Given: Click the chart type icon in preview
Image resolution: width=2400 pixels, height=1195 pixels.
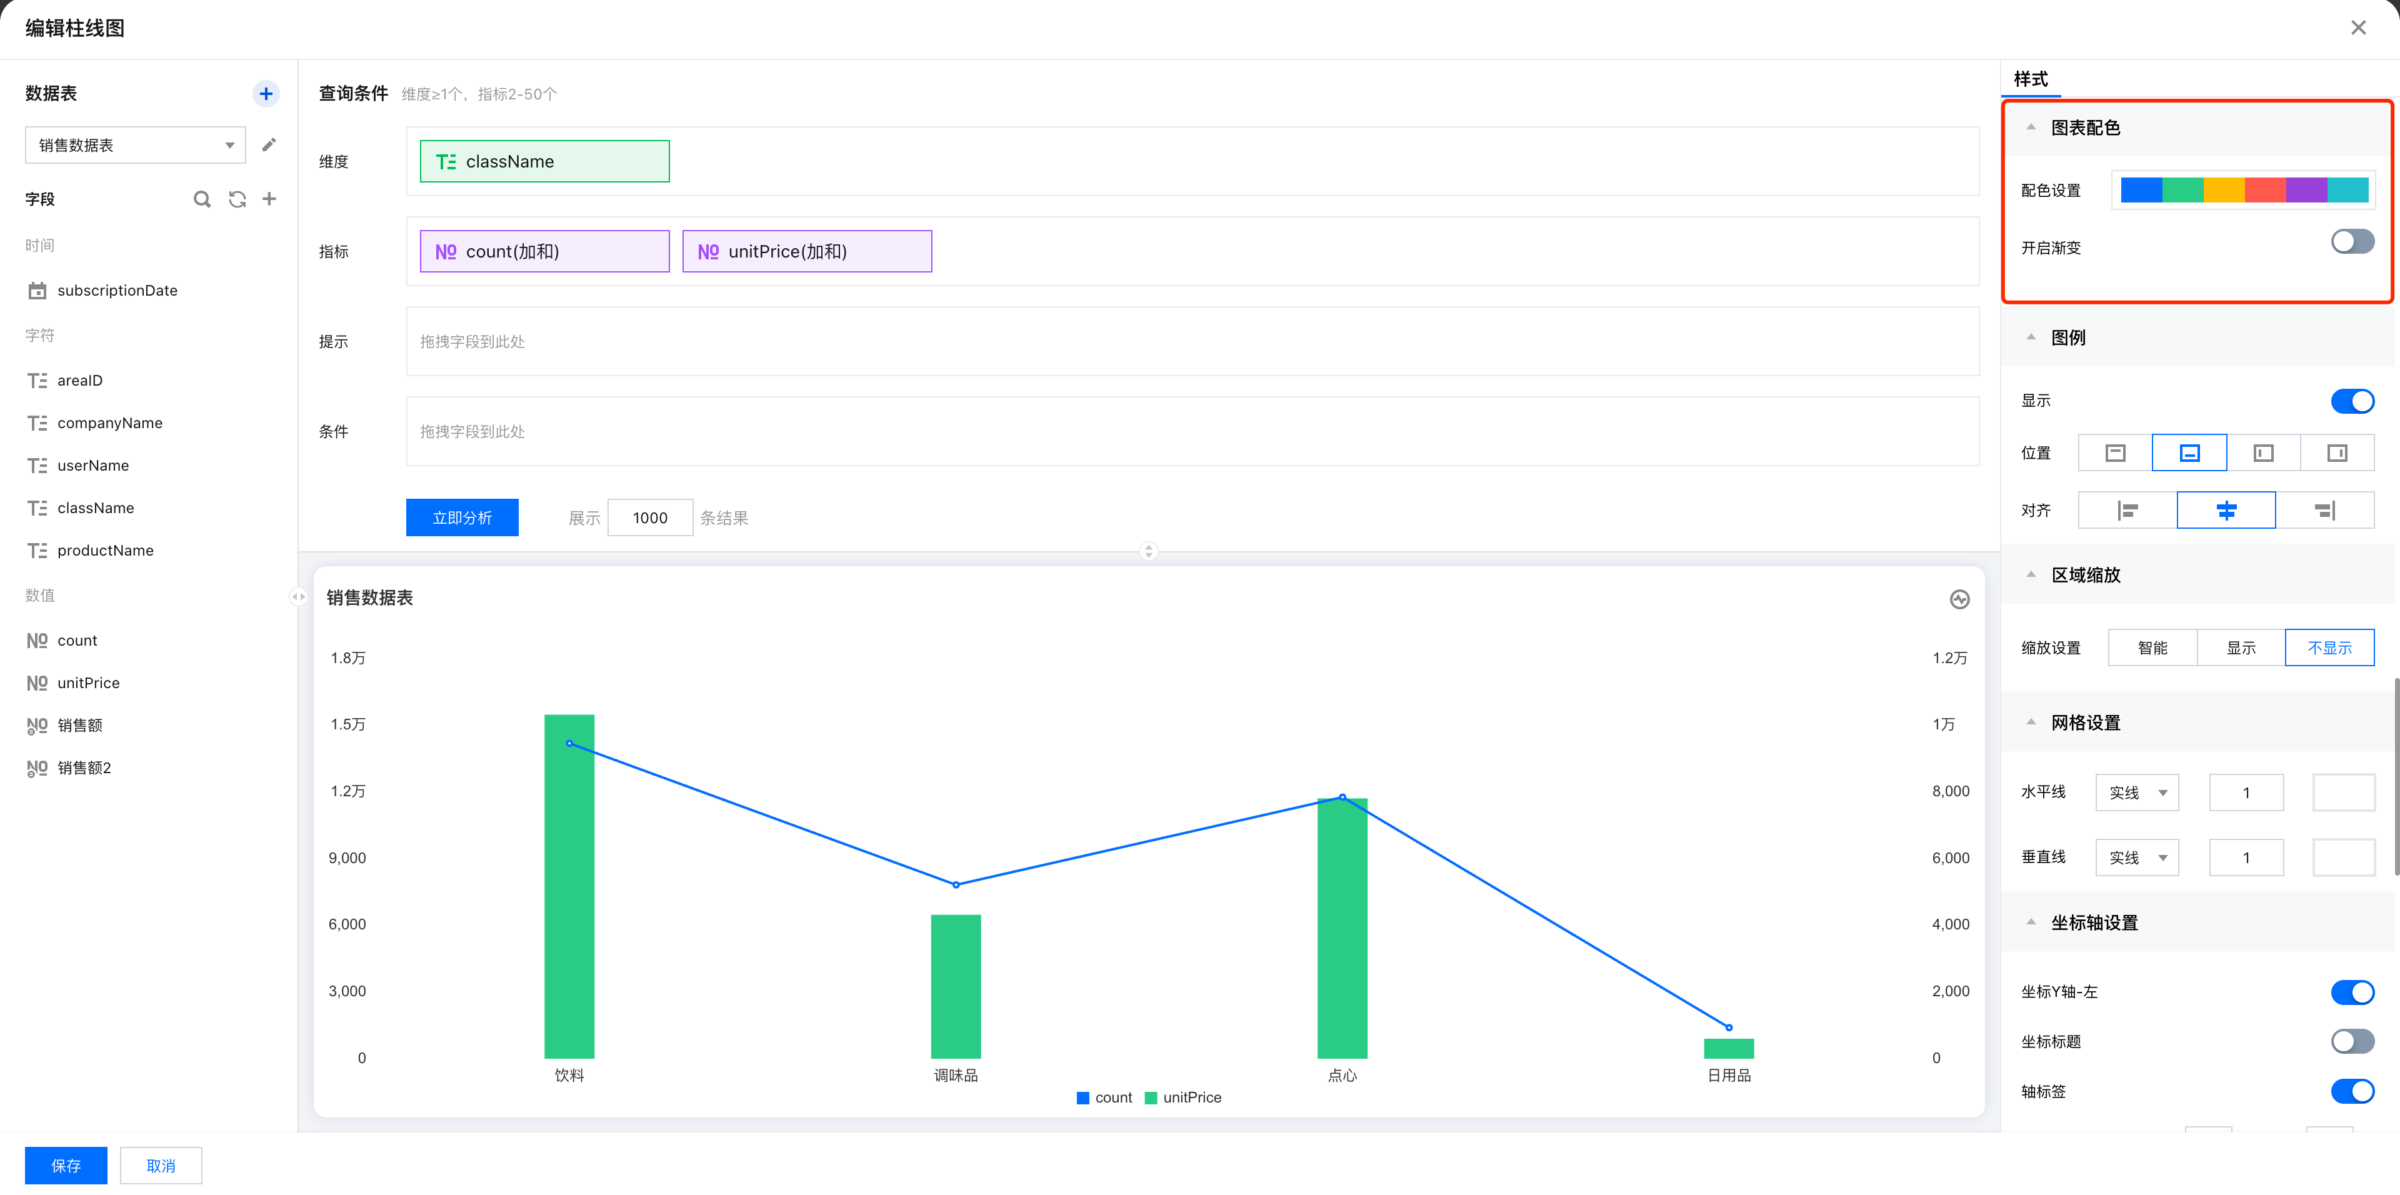Looking at the screenshot, I should pyautogui.click(x=1959, y=599).
